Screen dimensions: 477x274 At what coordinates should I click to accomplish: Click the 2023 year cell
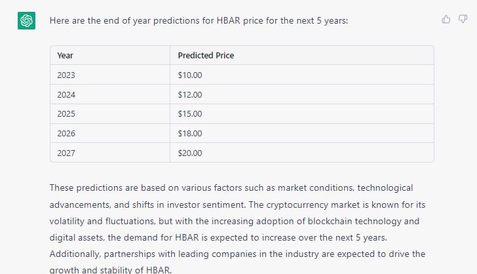(x=110, y=75)
